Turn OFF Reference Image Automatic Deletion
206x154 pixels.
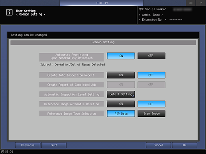pos(151,104)
